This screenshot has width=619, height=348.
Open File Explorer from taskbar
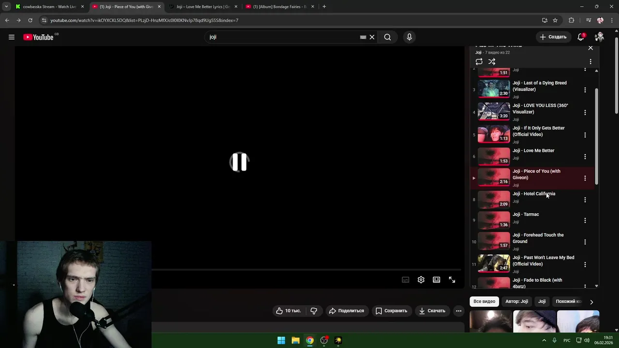pyautogui.click(x=295, y=340)
